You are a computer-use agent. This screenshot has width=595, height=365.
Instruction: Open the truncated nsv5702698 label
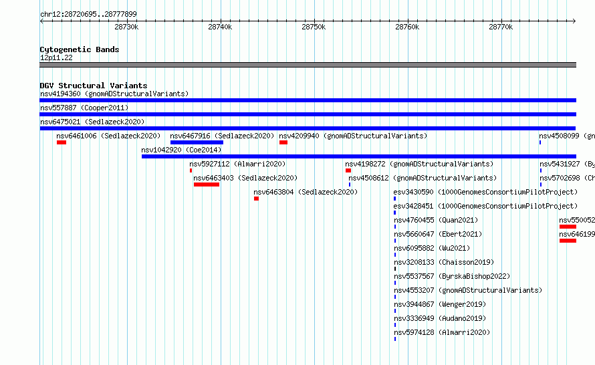pos(568,178)
